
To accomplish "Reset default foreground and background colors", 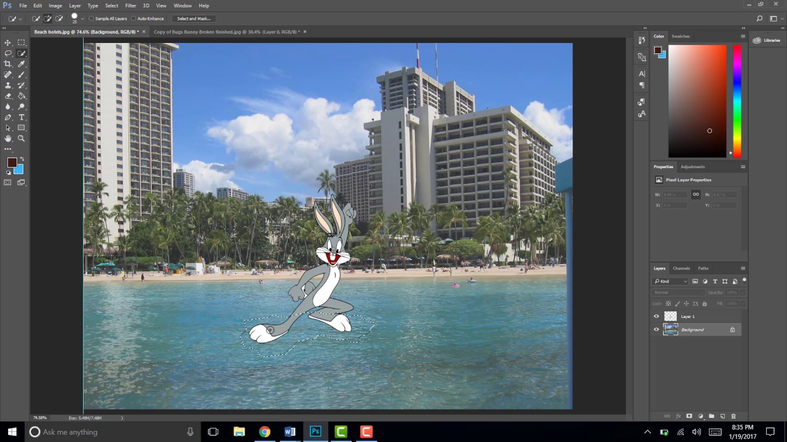I will [x=8, y=173].
